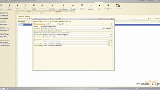Click the copy icon in Профили поиска toolbar
This screenshot has width=160, height=90.
(27, 19)
